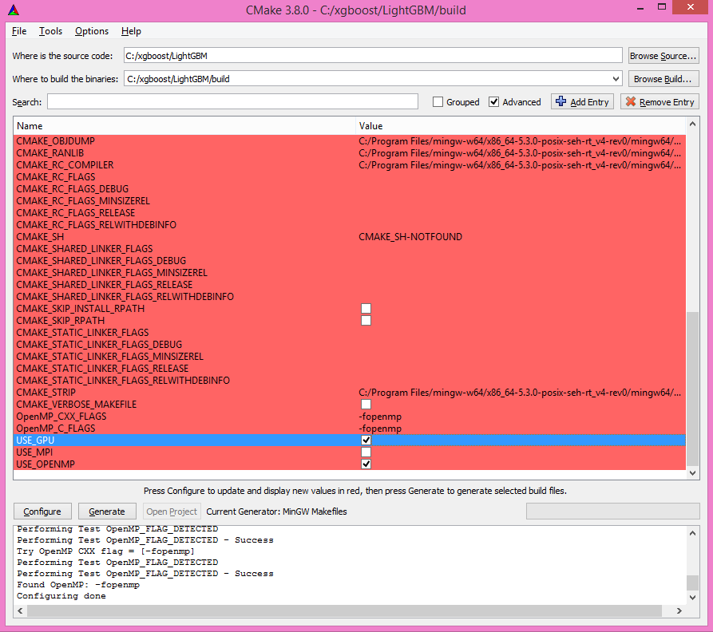Click the Add Entry plus icon
713x632 pixels.
pos(560,101)
